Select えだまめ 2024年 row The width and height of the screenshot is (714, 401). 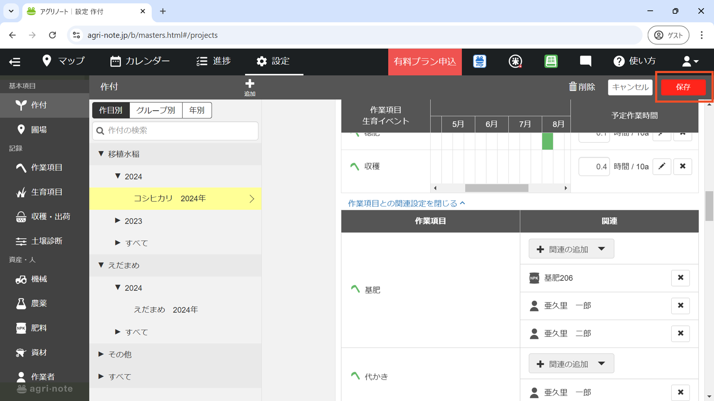tap(175, 310)
